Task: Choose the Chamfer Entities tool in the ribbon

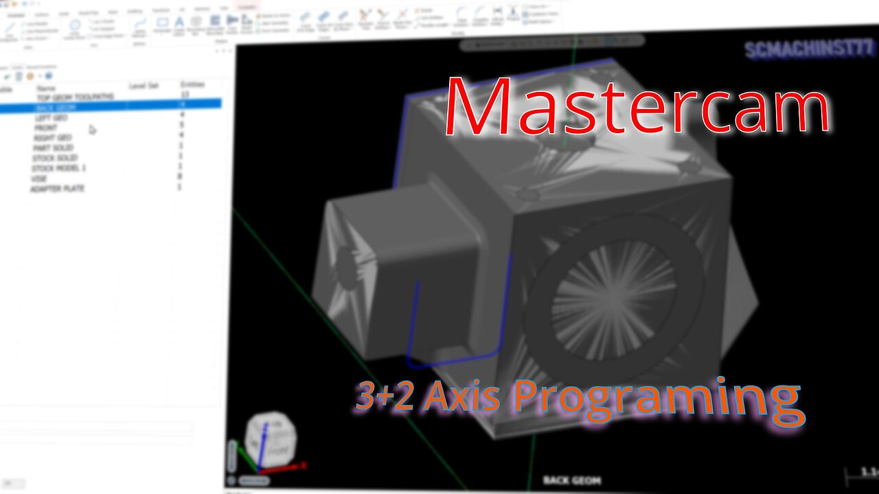Action: 481,15
